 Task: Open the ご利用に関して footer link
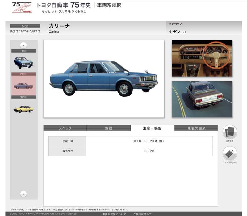142,214
